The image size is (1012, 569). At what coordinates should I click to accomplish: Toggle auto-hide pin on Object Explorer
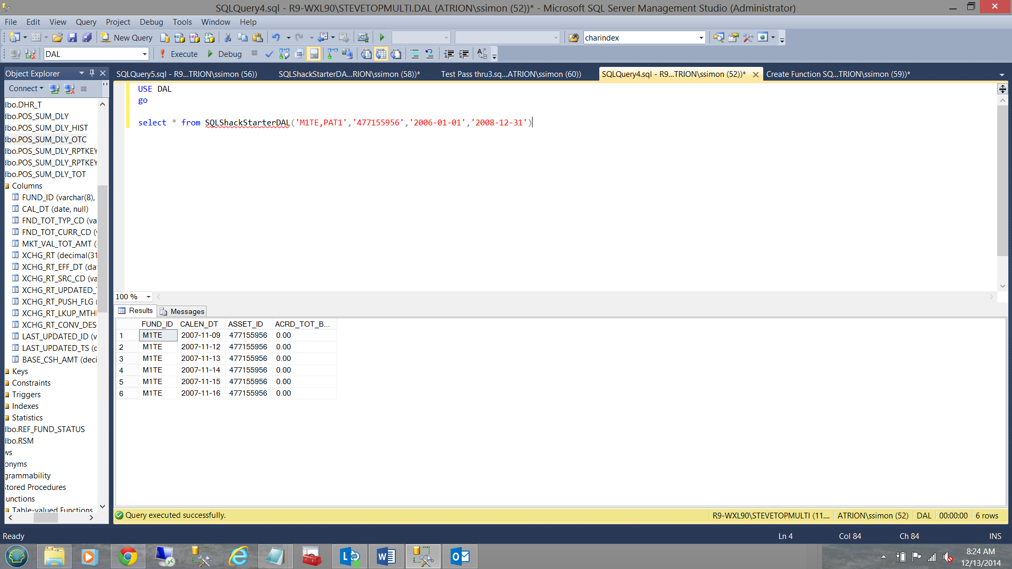tap(92, 73)
